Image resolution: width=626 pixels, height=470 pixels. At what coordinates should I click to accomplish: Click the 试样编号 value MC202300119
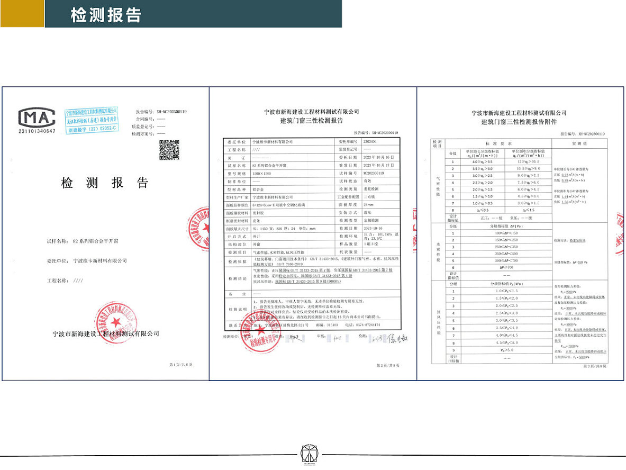374,173
